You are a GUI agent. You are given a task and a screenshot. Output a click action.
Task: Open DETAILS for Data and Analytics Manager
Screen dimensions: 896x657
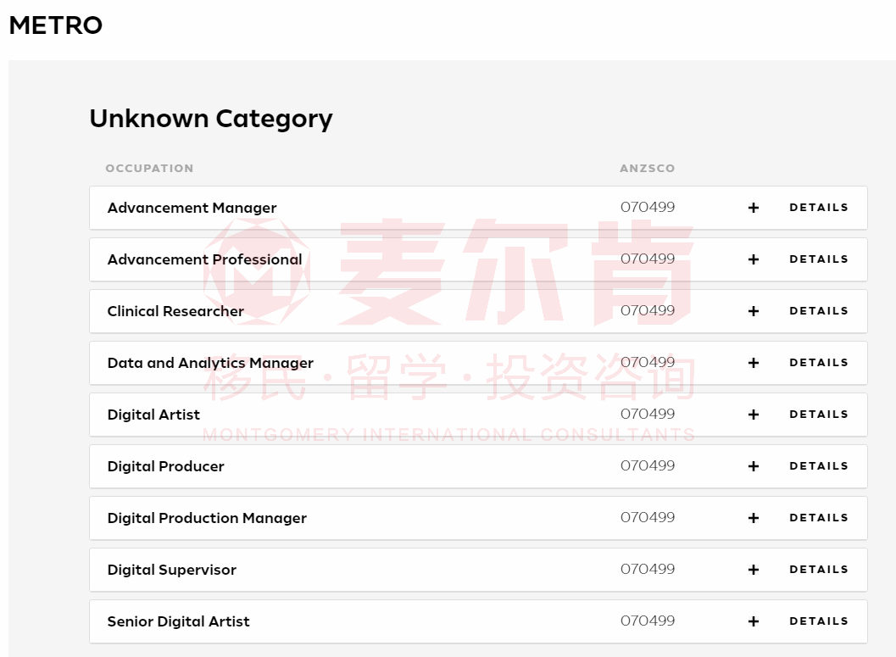click(x=818, y=363)
